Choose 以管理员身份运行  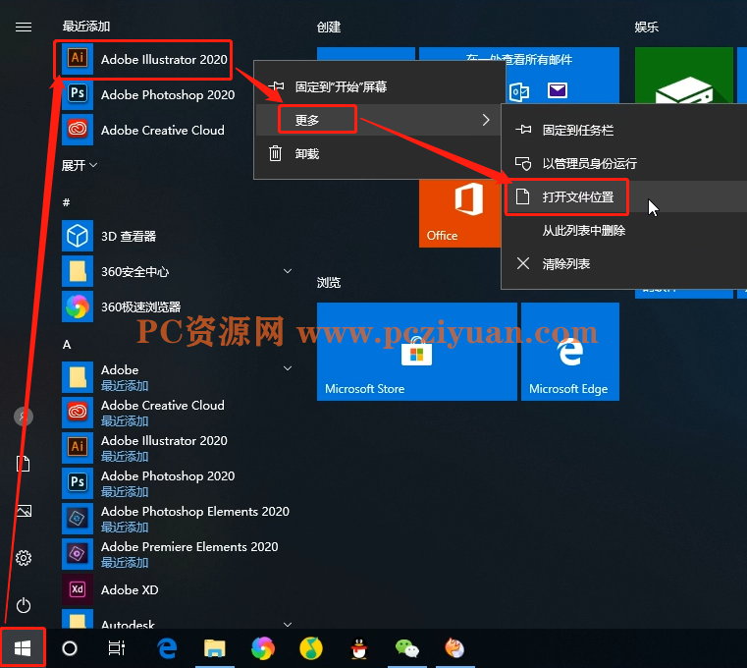coord(625,163)
